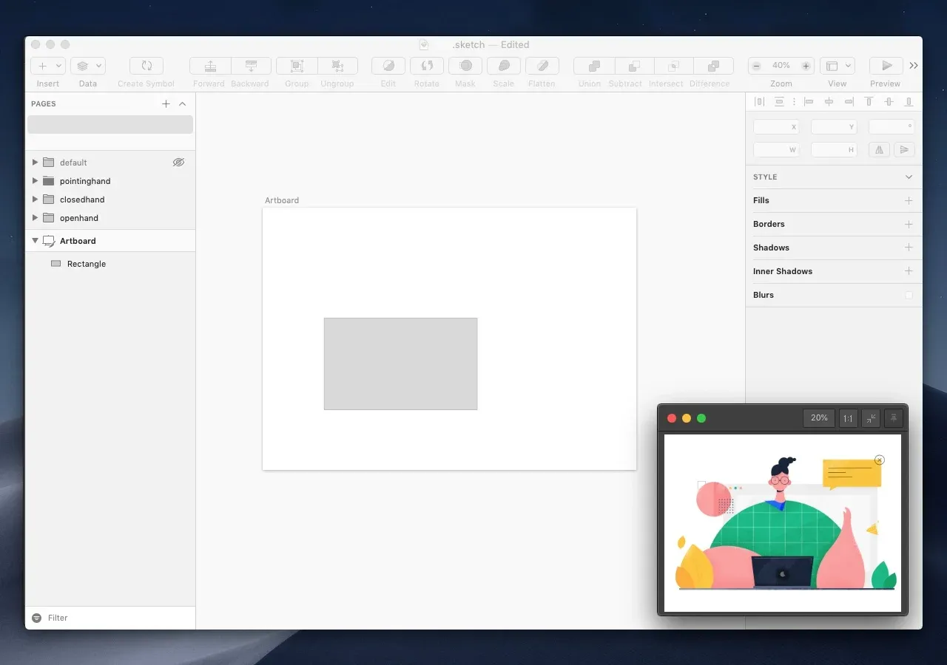947x665 pixels.
Task: Move layer Forward in toolbar
Action: click(x=210, y=66)
